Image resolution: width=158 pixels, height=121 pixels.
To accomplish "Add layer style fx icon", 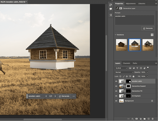I will [133, 119].
